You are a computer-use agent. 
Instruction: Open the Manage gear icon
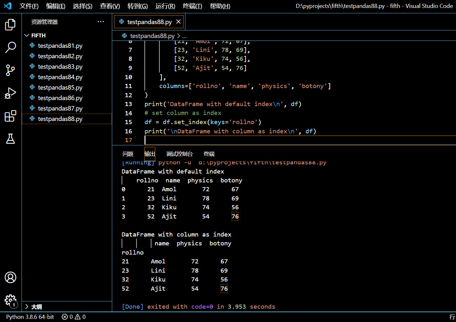coord(10,300)
